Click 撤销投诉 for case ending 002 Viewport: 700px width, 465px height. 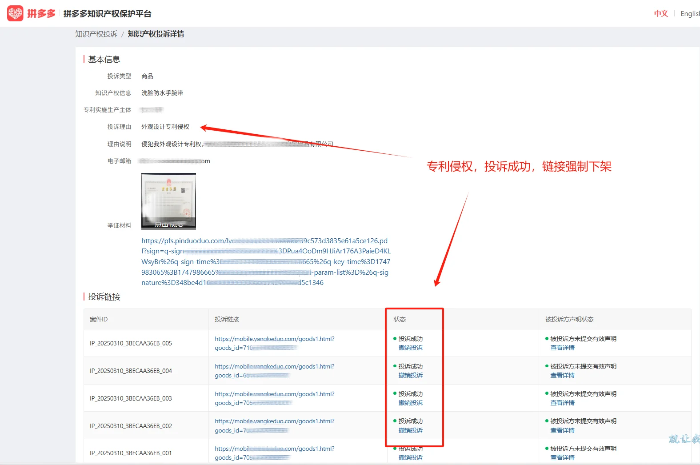(x=411, y=430)
